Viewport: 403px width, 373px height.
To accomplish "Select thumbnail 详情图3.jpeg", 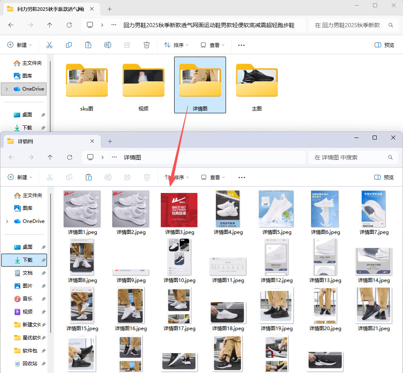I will pos(179,210).
